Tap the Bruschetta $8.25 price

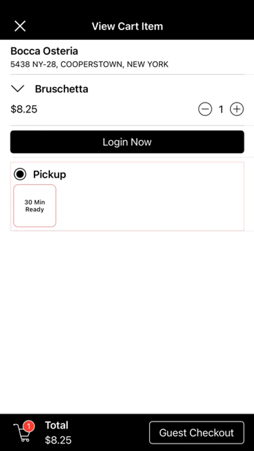click(x=24, y=109)
